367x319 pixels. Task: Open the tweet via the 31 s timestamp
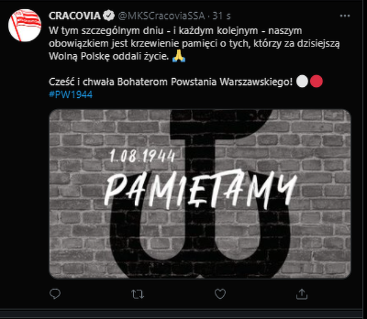tap(221, 16)
